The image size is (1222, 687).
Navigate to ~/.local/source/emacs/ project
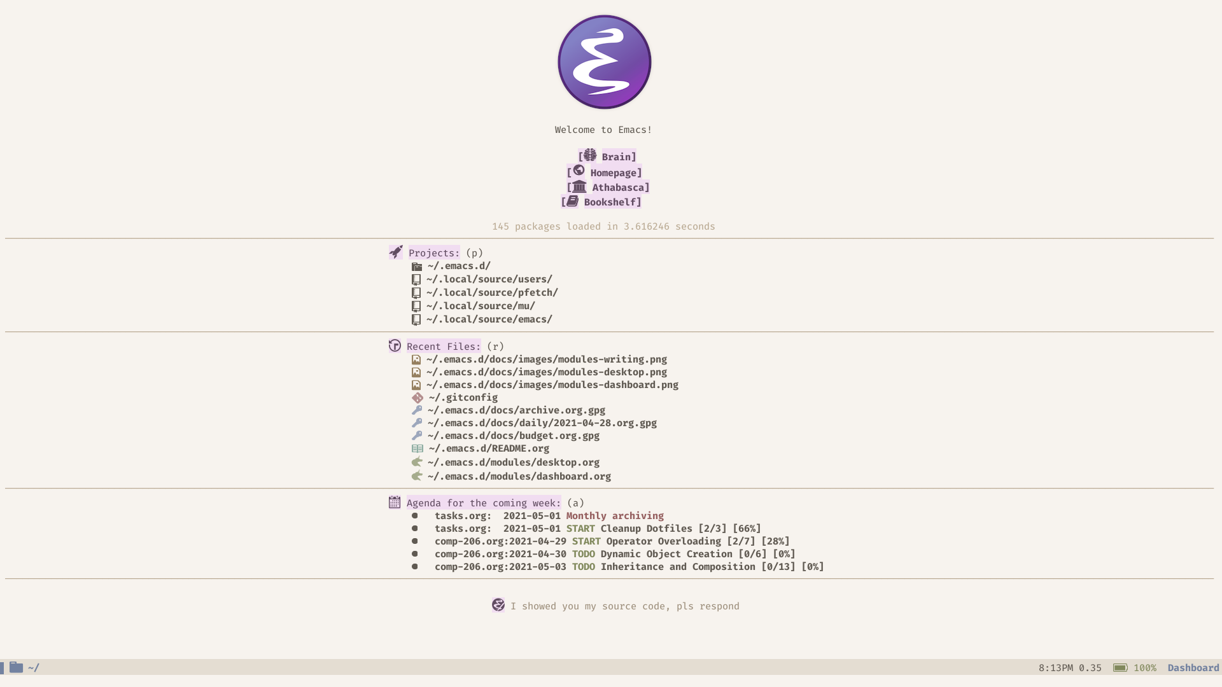[x=488, y=319]
